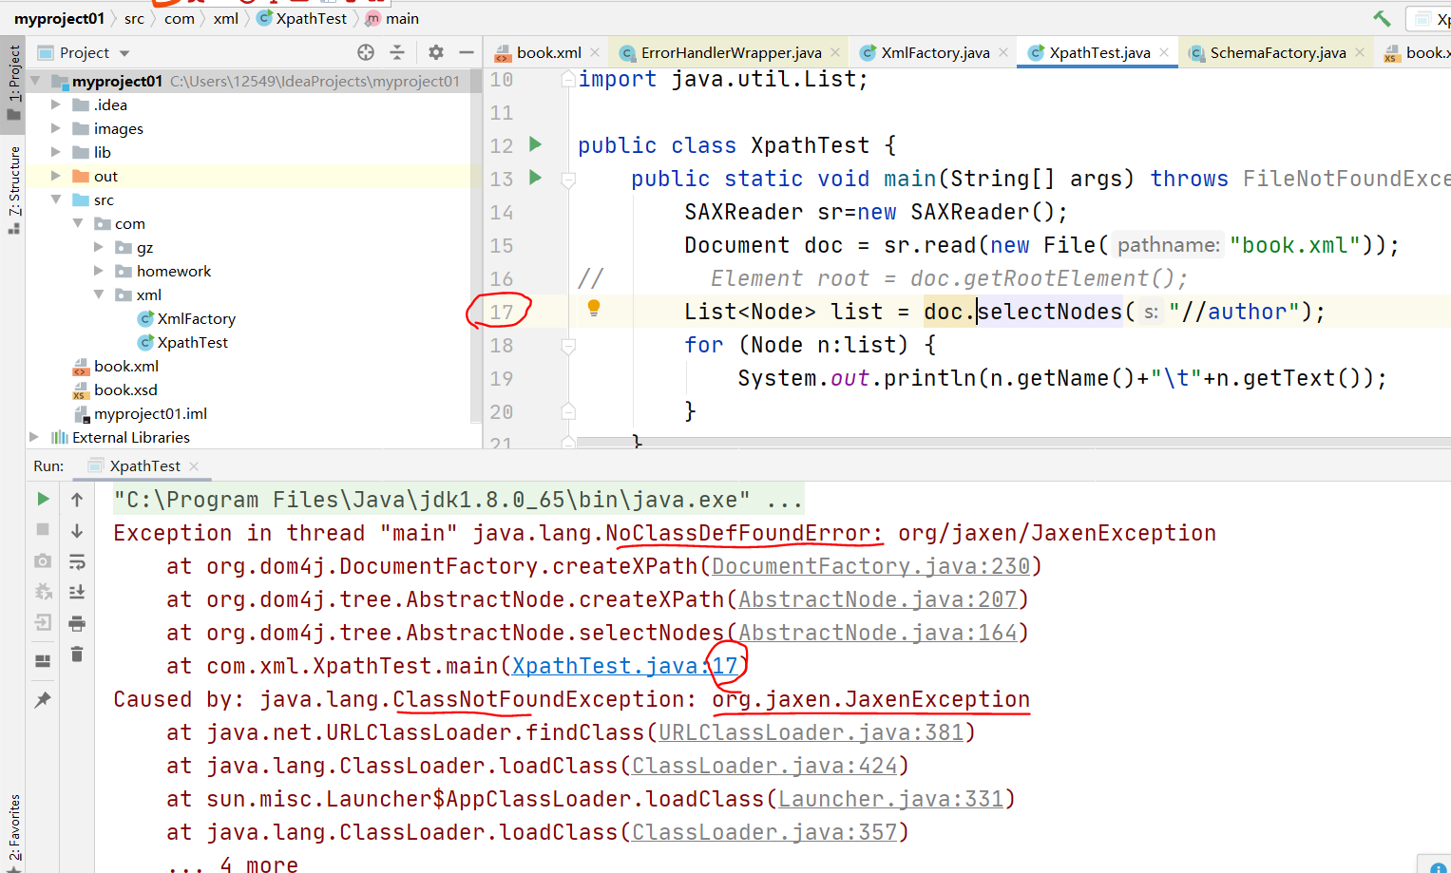1451x873 pixels.
Task: Collapse the myproject01 root node
Action: [x=35, y=81]
